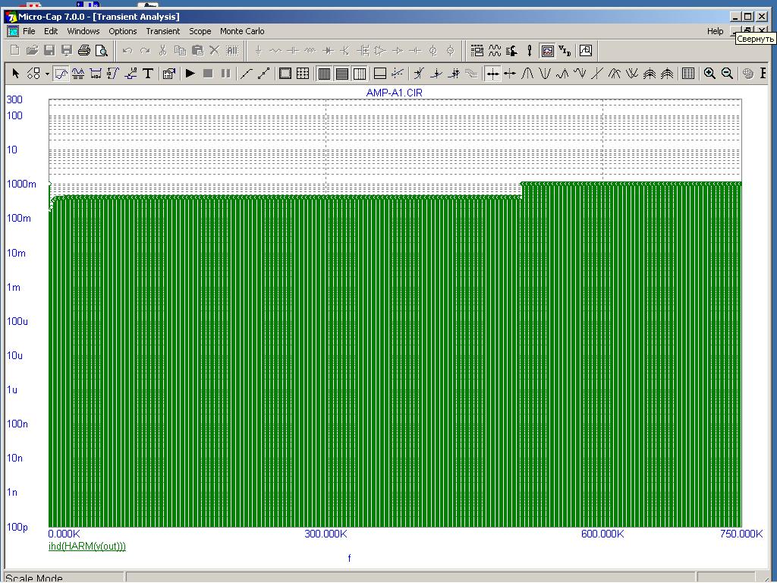Click the ihd(HARM(v(out))) waveform label
Viewport: 777px width, 583px height.
(87, 546)
